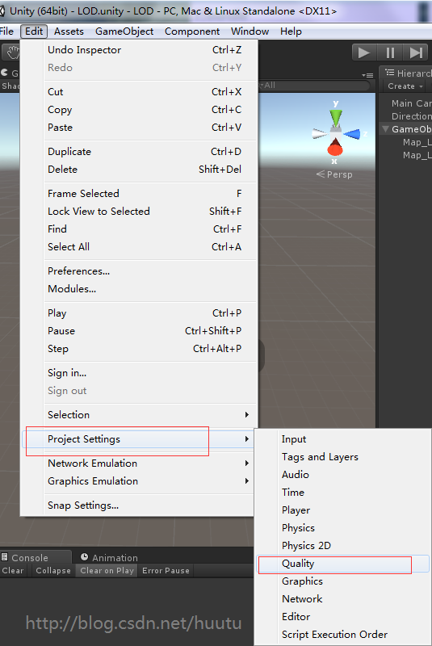Click the scene search field
The height and width of the screenshot is (646, 432).
click(x=314, y=86)
